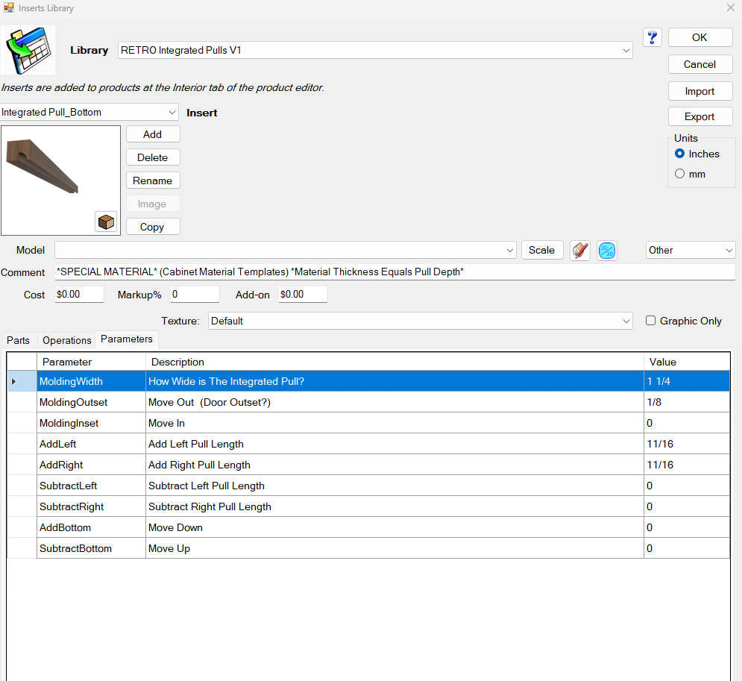Click 'Add Right Pull Length' description
Image resolution: width=742 pixels, height=681 pixels.
(394, 464)
